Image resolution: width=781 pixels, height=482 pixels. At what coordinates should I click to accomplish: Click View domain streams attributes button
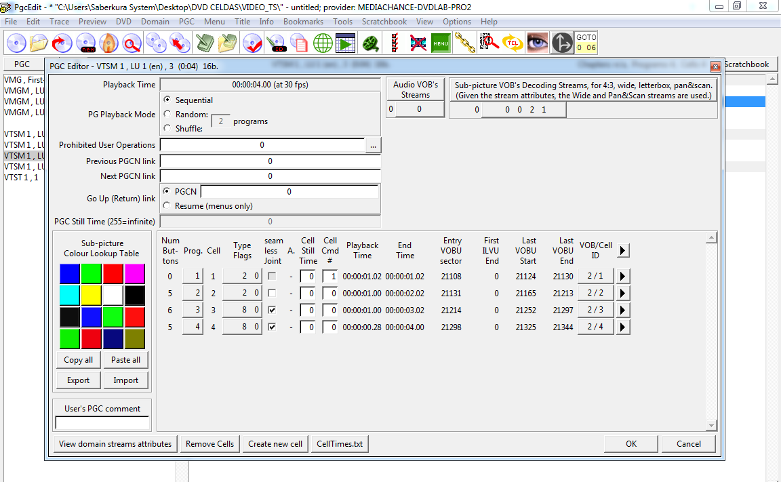(x=115, y=444)
